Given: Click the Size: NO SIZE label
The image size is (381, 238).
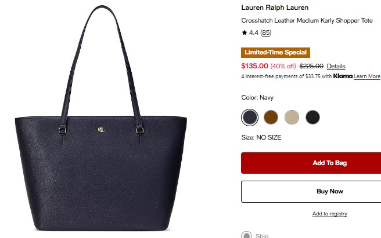Looking at the screenshot, I should (261, 137).
